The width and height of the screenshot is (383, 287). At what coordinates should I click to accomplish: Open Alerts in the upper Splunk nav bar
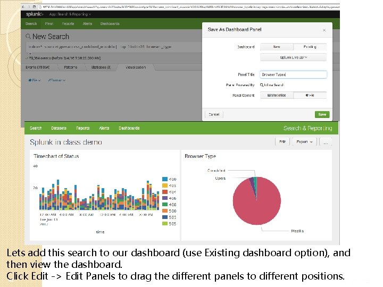point(87,24)
